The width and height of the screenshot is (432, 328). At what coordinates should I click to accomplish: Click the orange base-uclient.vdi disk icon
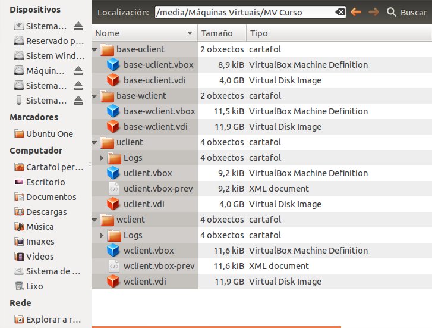click(x=113, y=80)
